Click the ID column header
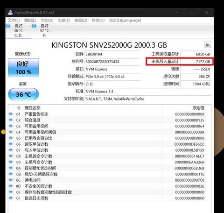The width and height of the screenshot is (224, 213). pos(18,108)
